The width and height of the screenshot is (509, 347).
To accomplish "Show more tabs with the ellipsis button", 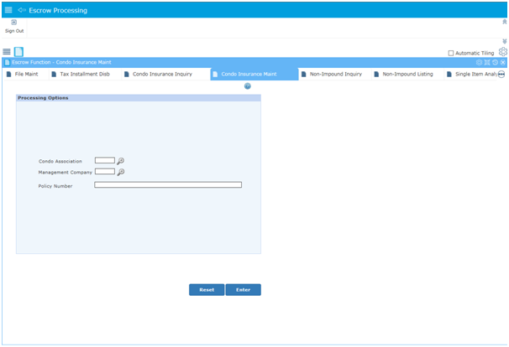I will 501,75.
